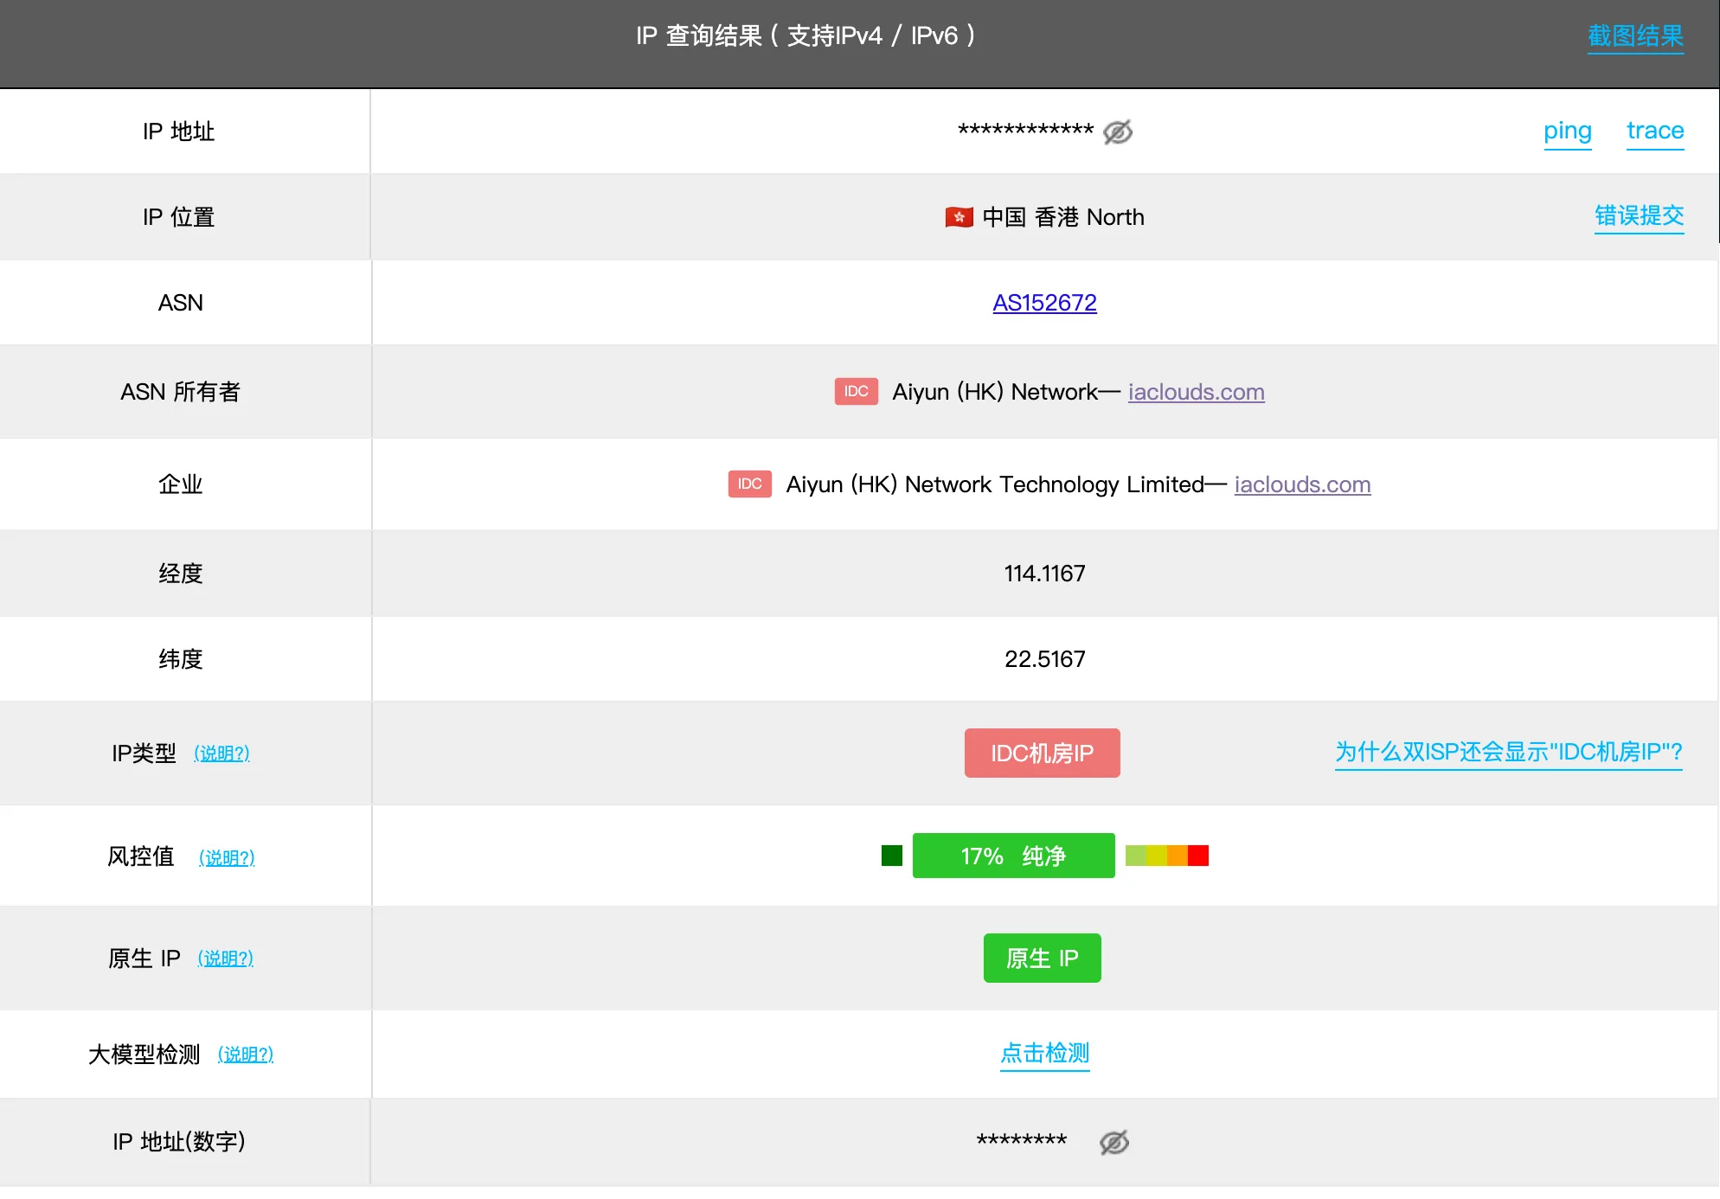Click the IDC badge in the ASN owner row

pyautogui.click(x=856, y=391)
